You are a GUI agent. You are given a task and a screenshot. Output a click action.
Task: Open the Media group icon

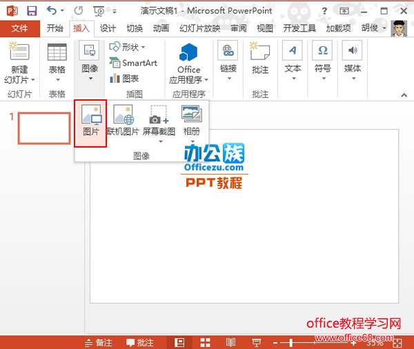click(352, 50)
